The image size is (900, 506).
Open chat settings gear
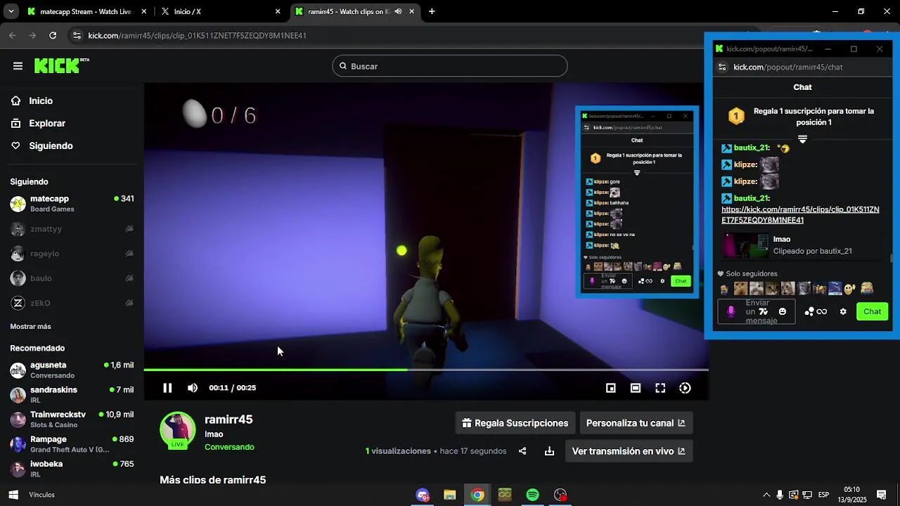[x=843, y=311]
